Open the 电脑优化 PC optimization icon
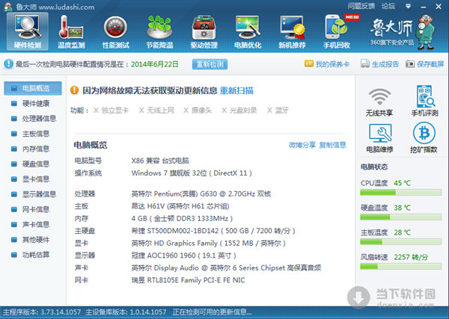449x319 pixels. click(x=248, y=31)
